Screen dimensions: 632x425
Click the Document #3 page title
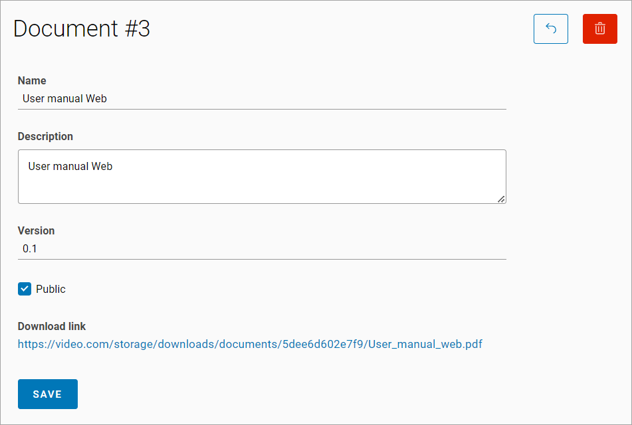[82, 29]
